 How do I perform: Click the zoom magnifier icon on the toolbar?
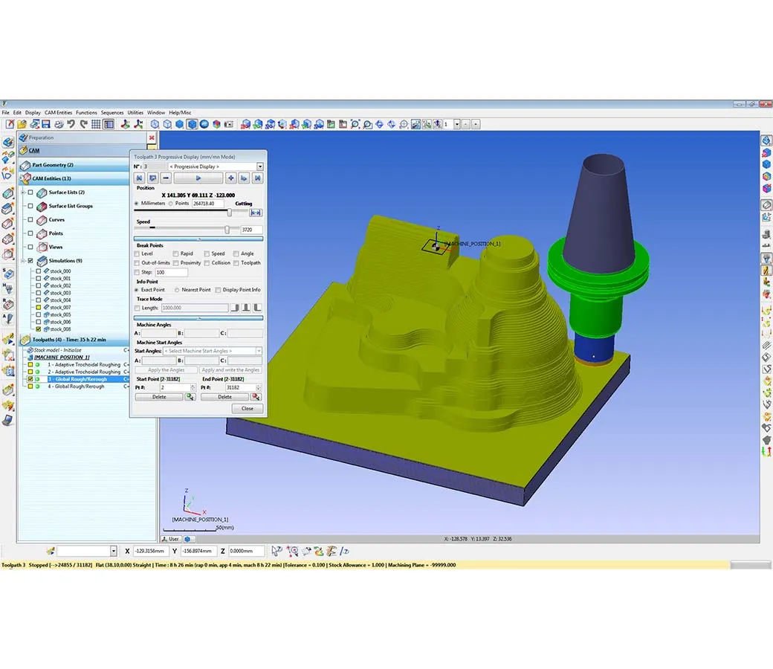[354, 124]
